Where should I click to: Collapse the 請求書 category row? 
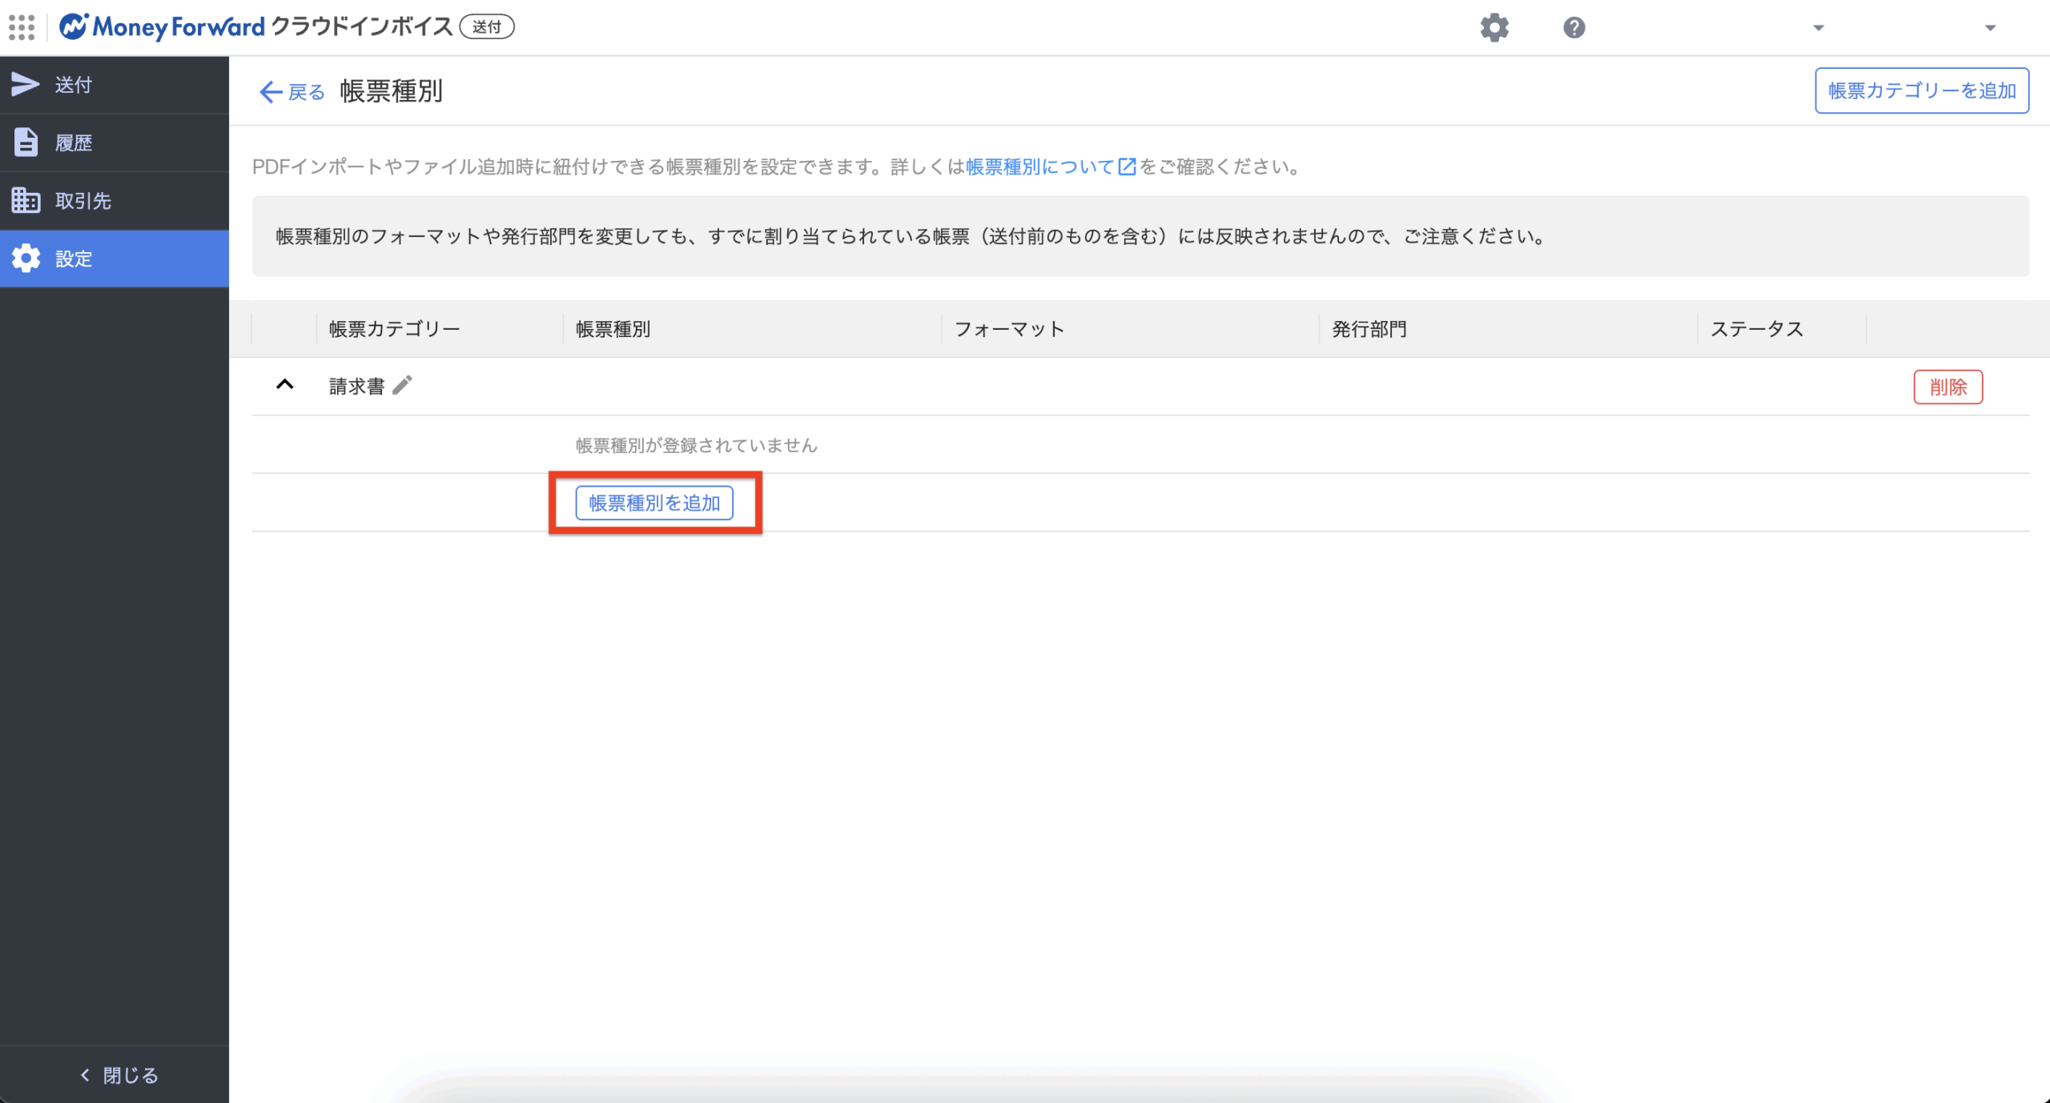tap(284, 385)
